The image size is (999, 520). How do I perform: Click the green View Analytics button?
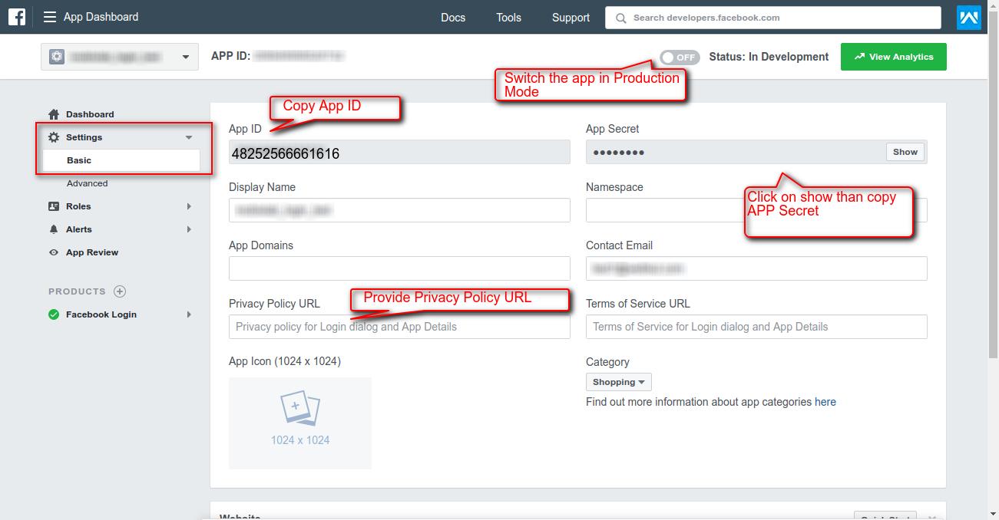(893, 57)
